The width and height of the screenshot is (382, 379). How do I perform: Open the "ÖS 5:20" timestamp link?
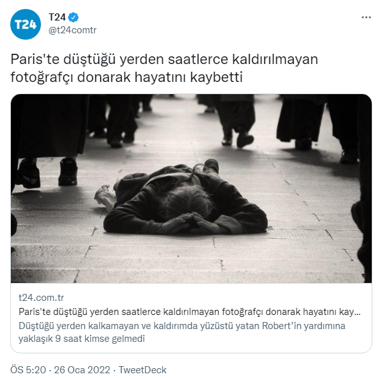click(28, 370)
